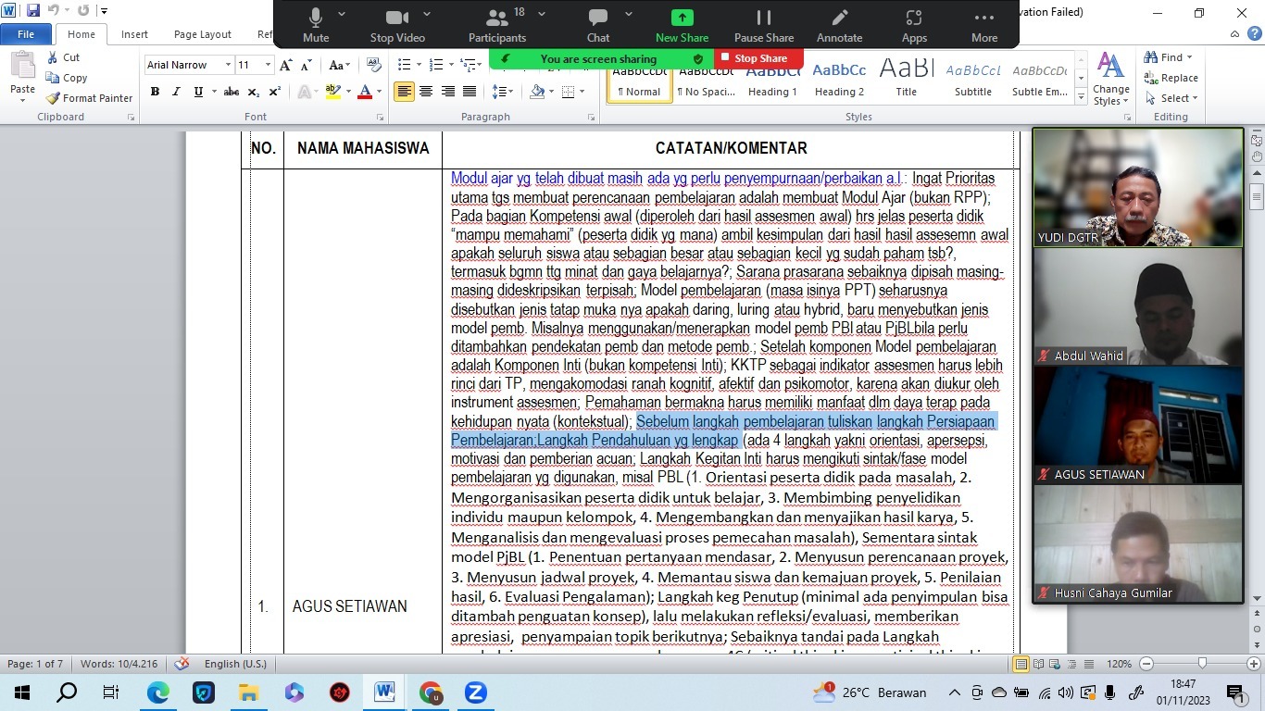
Task: Click the Format Painter tool
Action: [89, 98]
